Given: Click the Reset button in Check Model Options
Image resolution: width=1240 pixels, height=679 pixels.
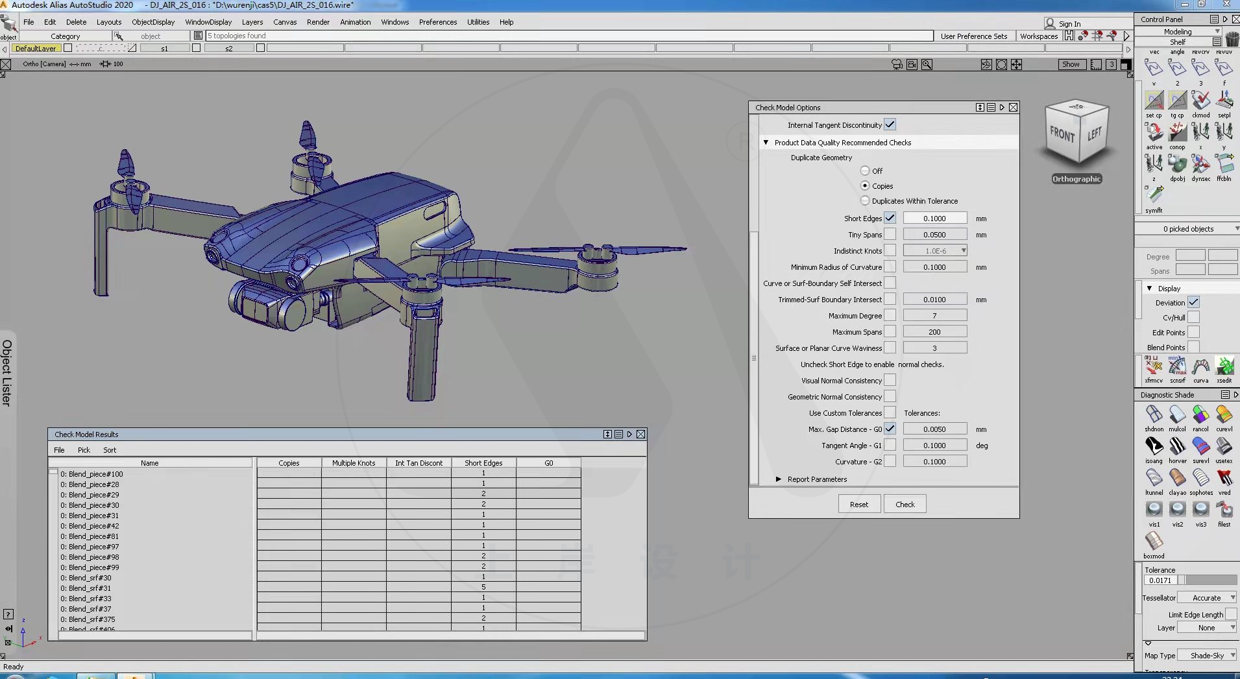Looking at the screenshot, I should (858, 504).
